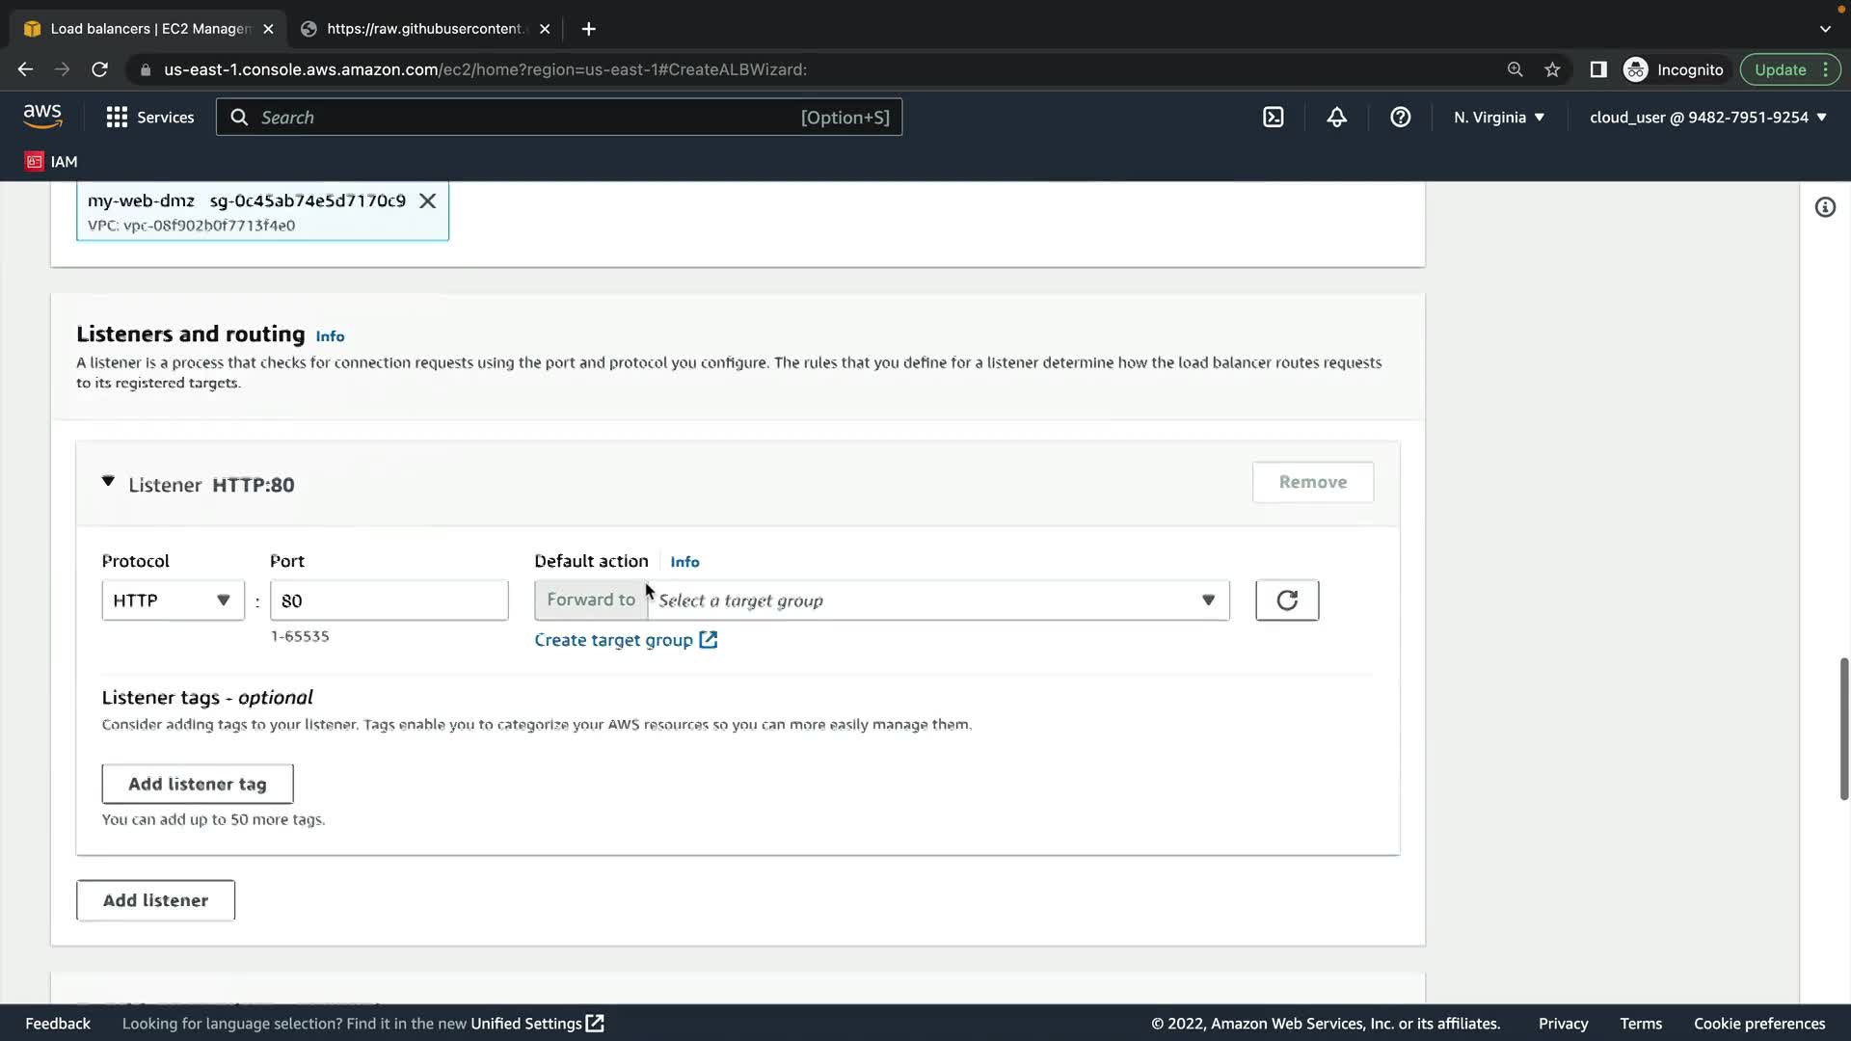Open the Protocol HTTP dropdown

click(173, 601)
